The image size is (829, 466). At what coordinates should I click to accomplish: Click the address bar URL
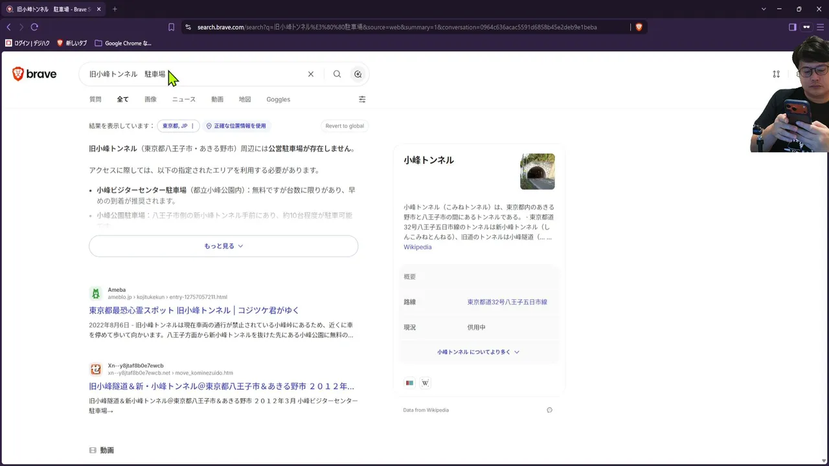click(397, 27)
